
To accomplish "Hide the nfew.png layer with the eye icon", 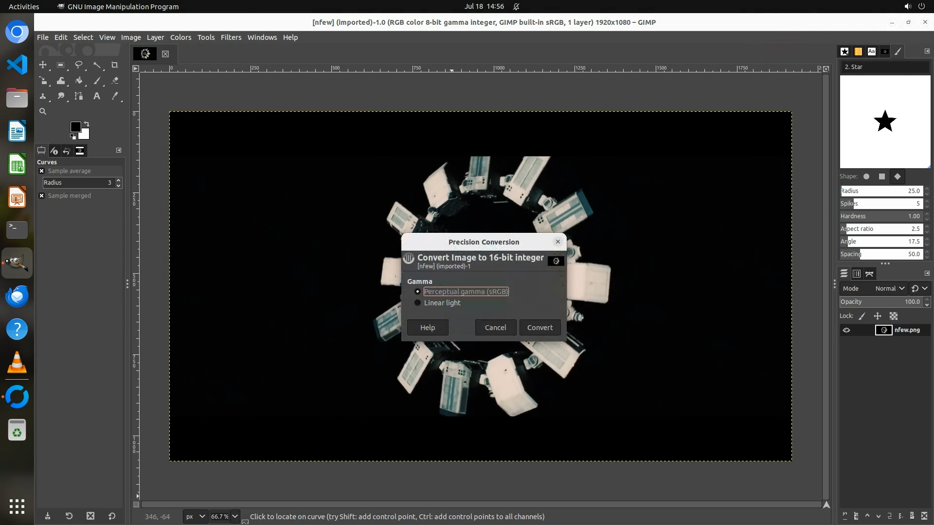I will pyautogui.click(x=846, y=330).
